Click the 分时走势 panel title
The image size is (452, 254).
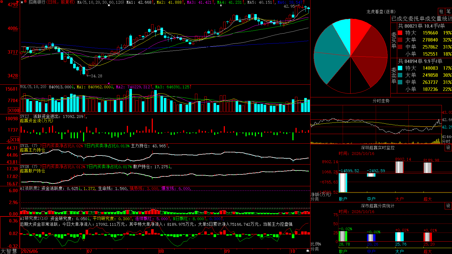(381, 101)
